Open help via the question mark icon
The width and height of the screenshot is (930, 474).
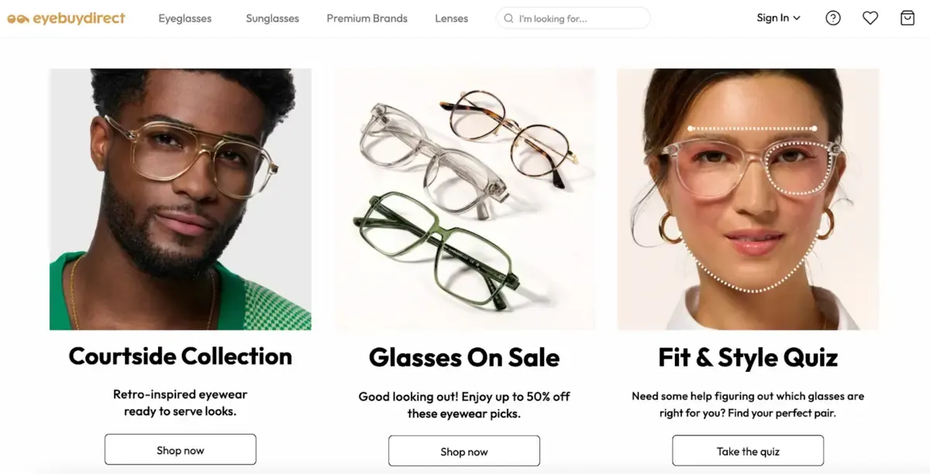click(833, 17)
